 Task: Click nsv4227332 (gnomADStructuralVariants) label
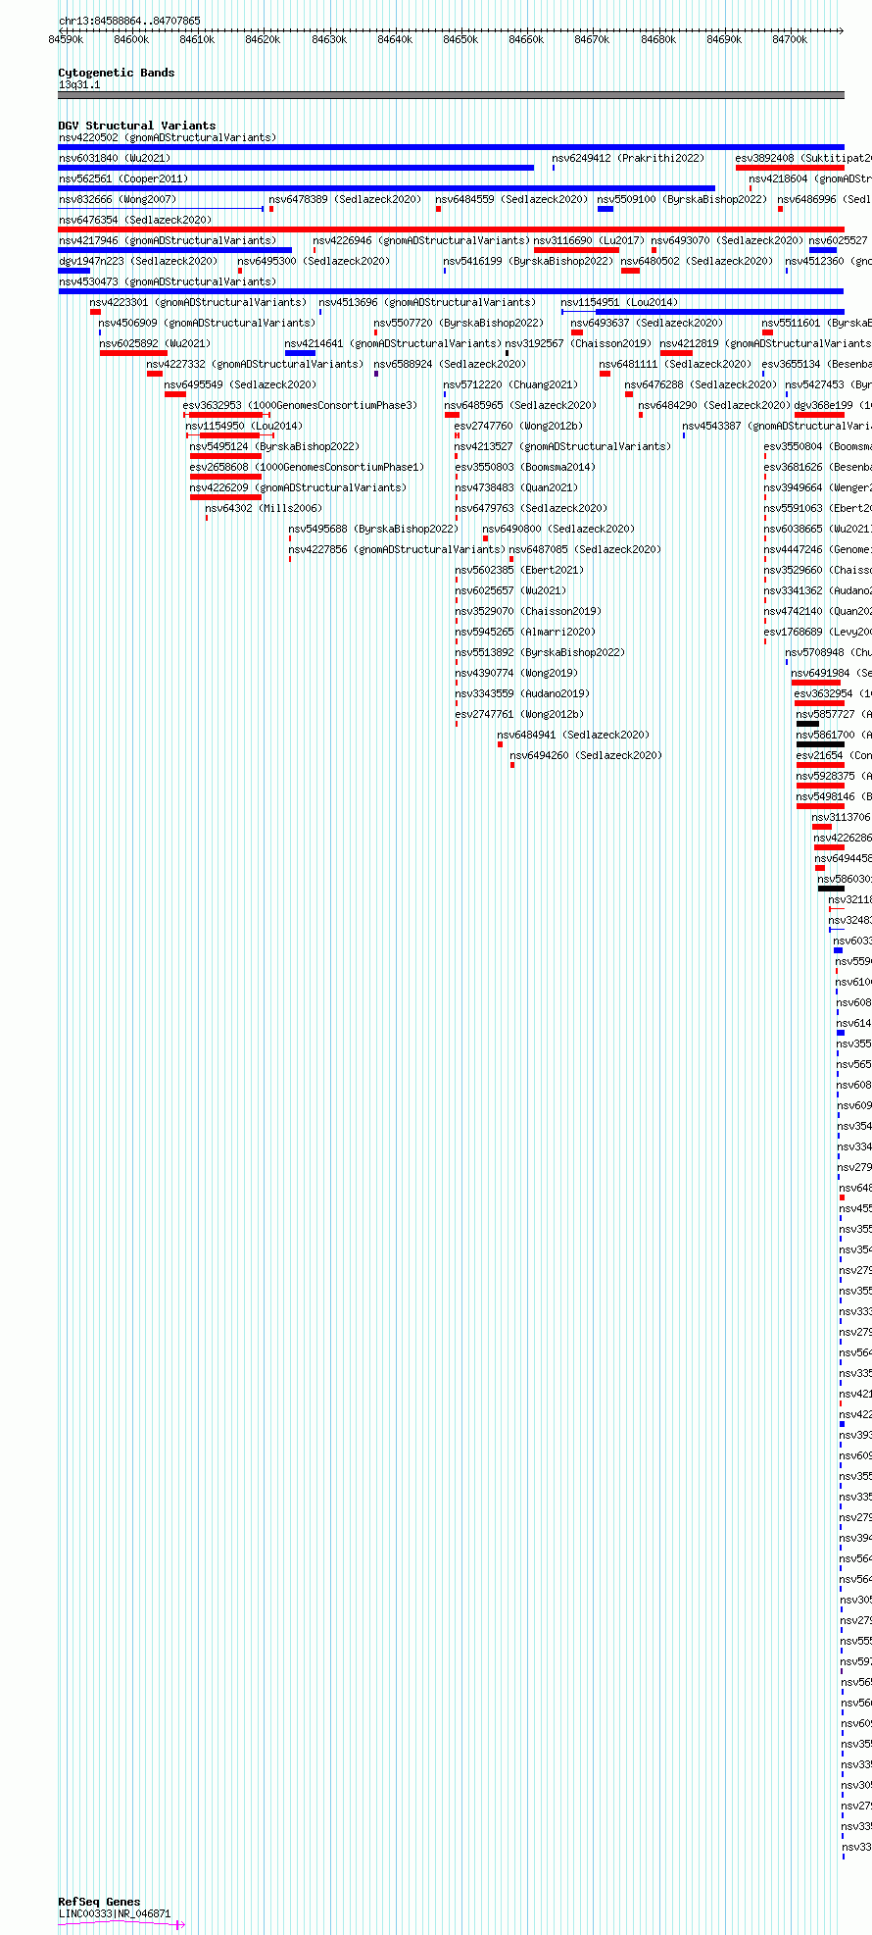255,364
